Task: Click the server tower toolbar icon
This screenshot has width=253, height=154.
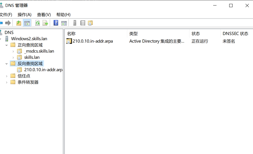Action: point(74,23)
